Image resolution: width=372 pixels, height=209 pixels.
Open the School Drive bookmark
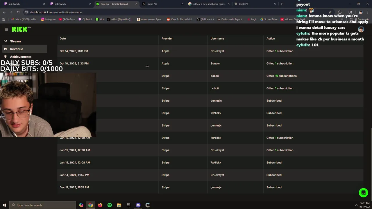[x=269, y=19]
